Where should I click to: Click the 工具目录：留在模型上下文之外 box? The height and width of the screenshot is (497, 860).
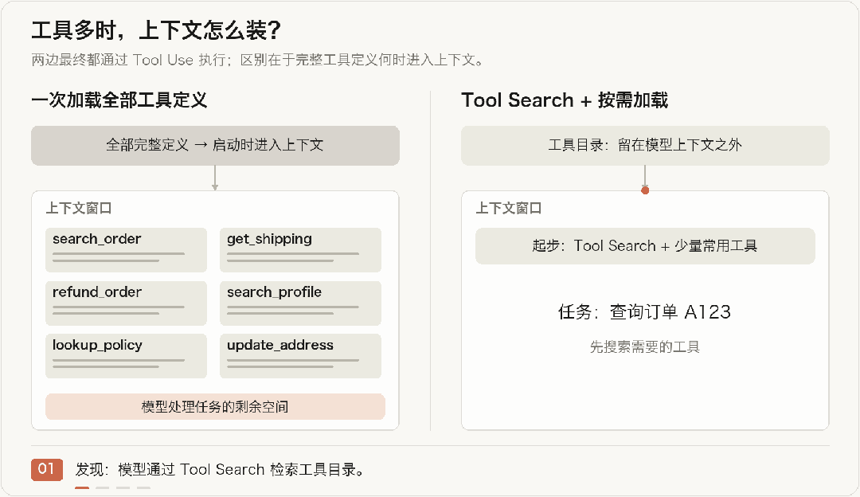645,146
